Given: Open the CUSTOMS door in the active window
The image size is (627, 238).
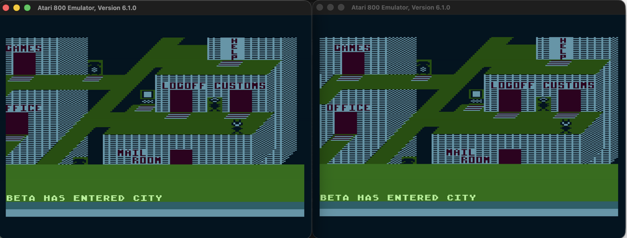Looking at the screenshot, I should coord(241,101).
